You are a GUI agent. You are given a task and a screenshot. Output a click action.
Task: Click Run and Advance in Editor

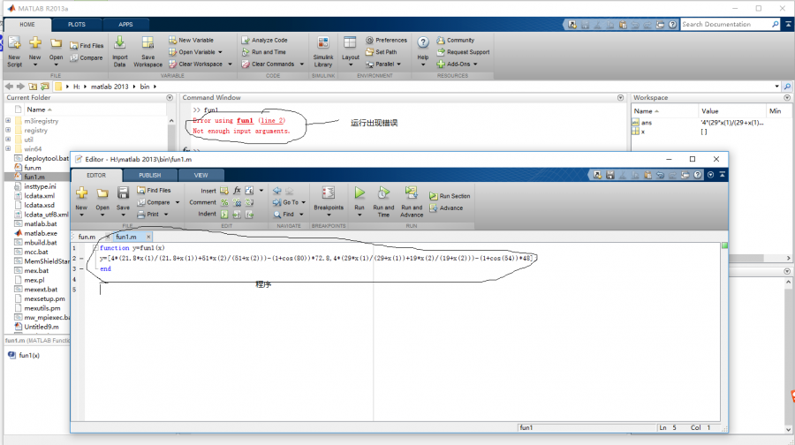(411, 201)
